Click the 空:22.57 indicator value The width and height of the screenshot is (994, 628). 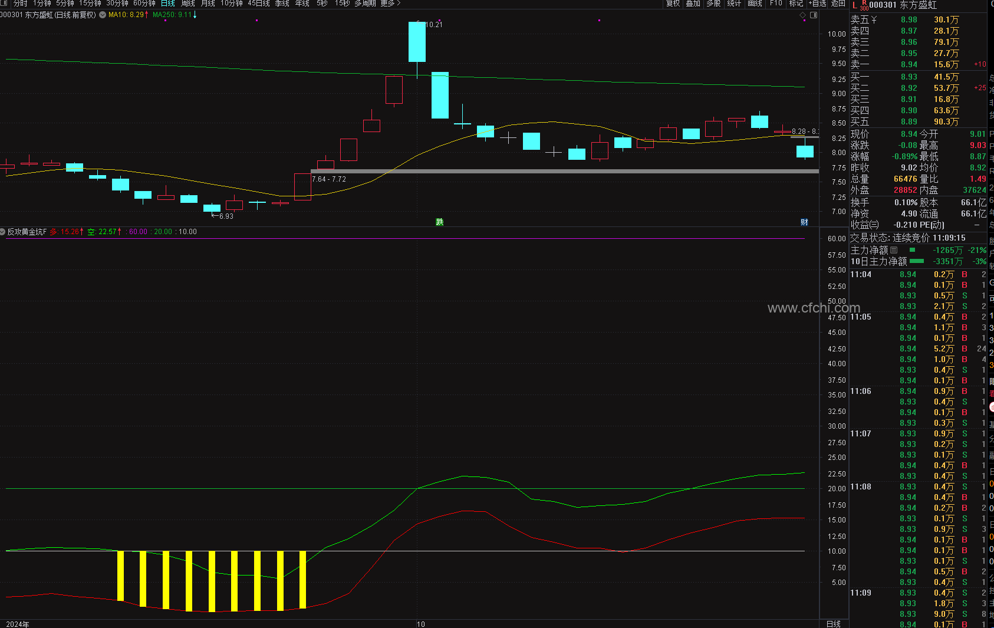tap(104, 232)
